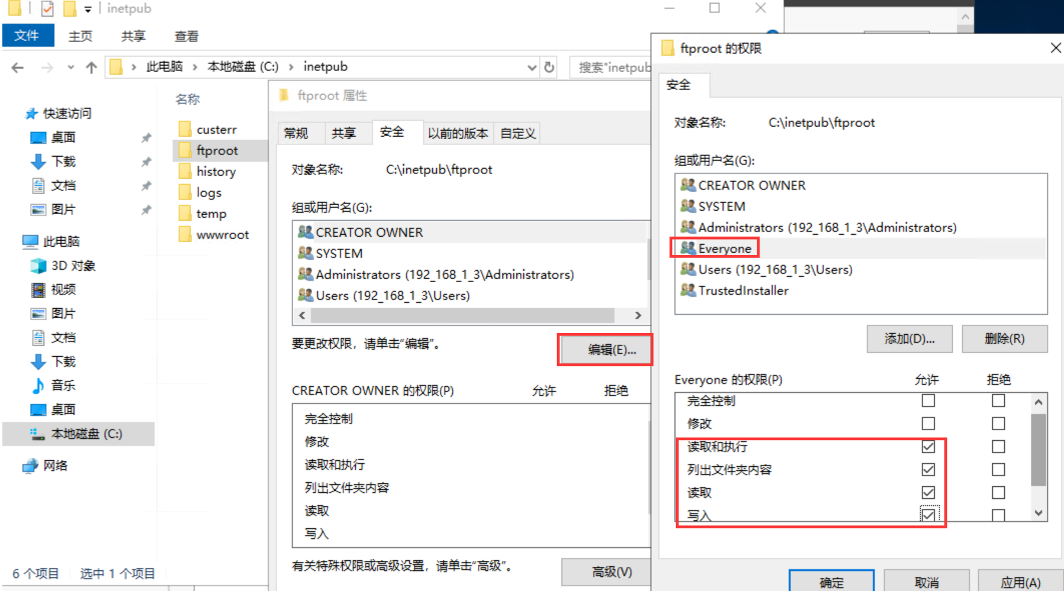The height and width of the screenshot is (591, 1064).
Task: Select 本地磁盘 (C:) in the sidebar
Action: click(77, 434)
